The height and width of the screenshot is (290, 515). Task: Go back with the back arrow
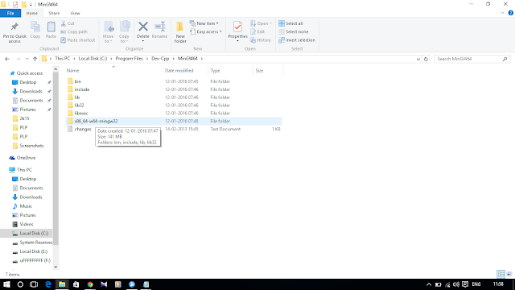coord(7,59)
